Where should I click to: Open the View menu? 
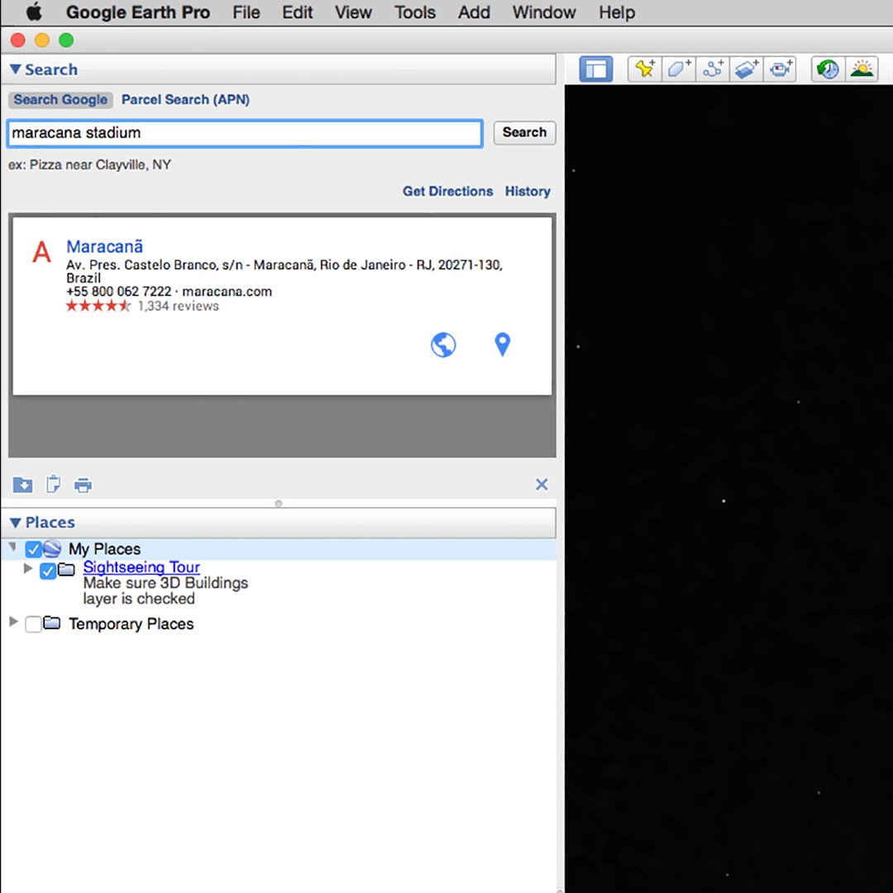(353, 12)
